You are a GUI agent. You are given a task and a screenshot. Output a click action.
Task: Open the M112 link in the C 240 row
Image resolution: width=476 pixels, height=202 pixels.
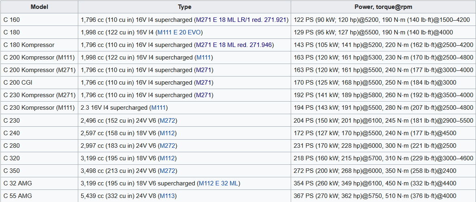tap(167, 133)
